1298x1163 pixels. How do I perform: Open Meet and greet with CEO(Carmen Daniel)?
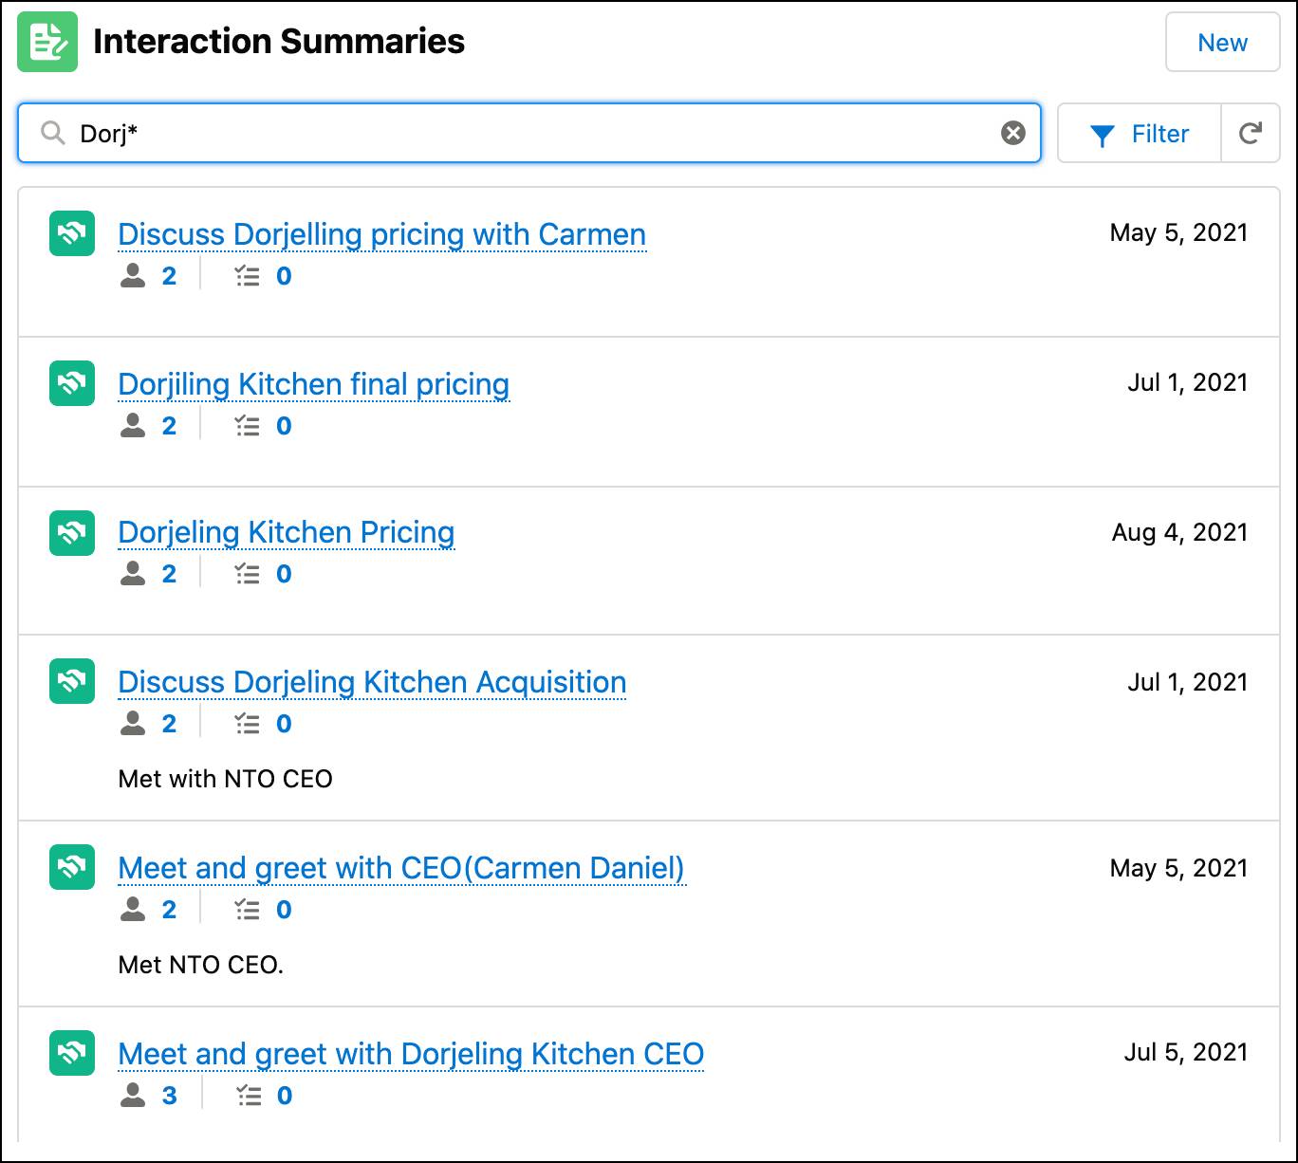(x=400, y=868)
